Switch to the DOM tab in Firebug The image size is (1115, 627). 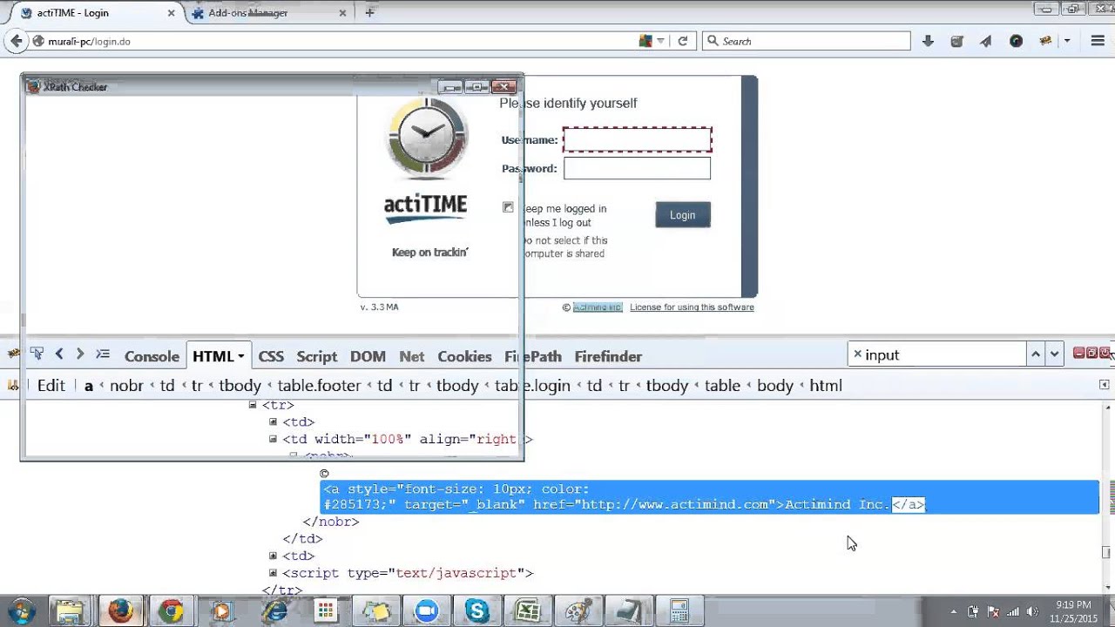[x=368, y=356]
